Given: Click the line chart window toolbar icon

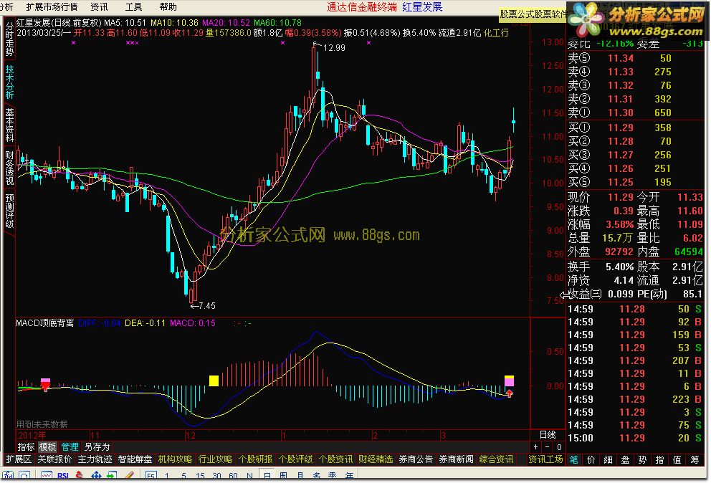Looking at the screenshot, I should tap(47, 477).
